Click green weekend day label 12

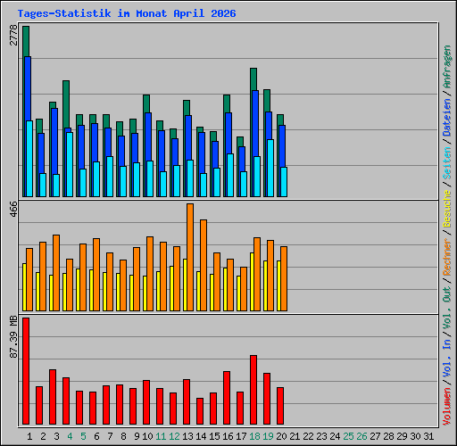click(x=174, y=436)
